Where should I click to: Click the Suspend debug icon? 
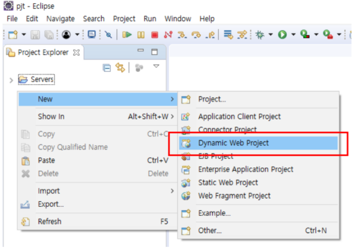pos(141,35)
